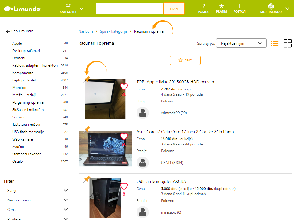Open the Asus laptop thumbnail
294x222 pixels.
pos(105,149)
